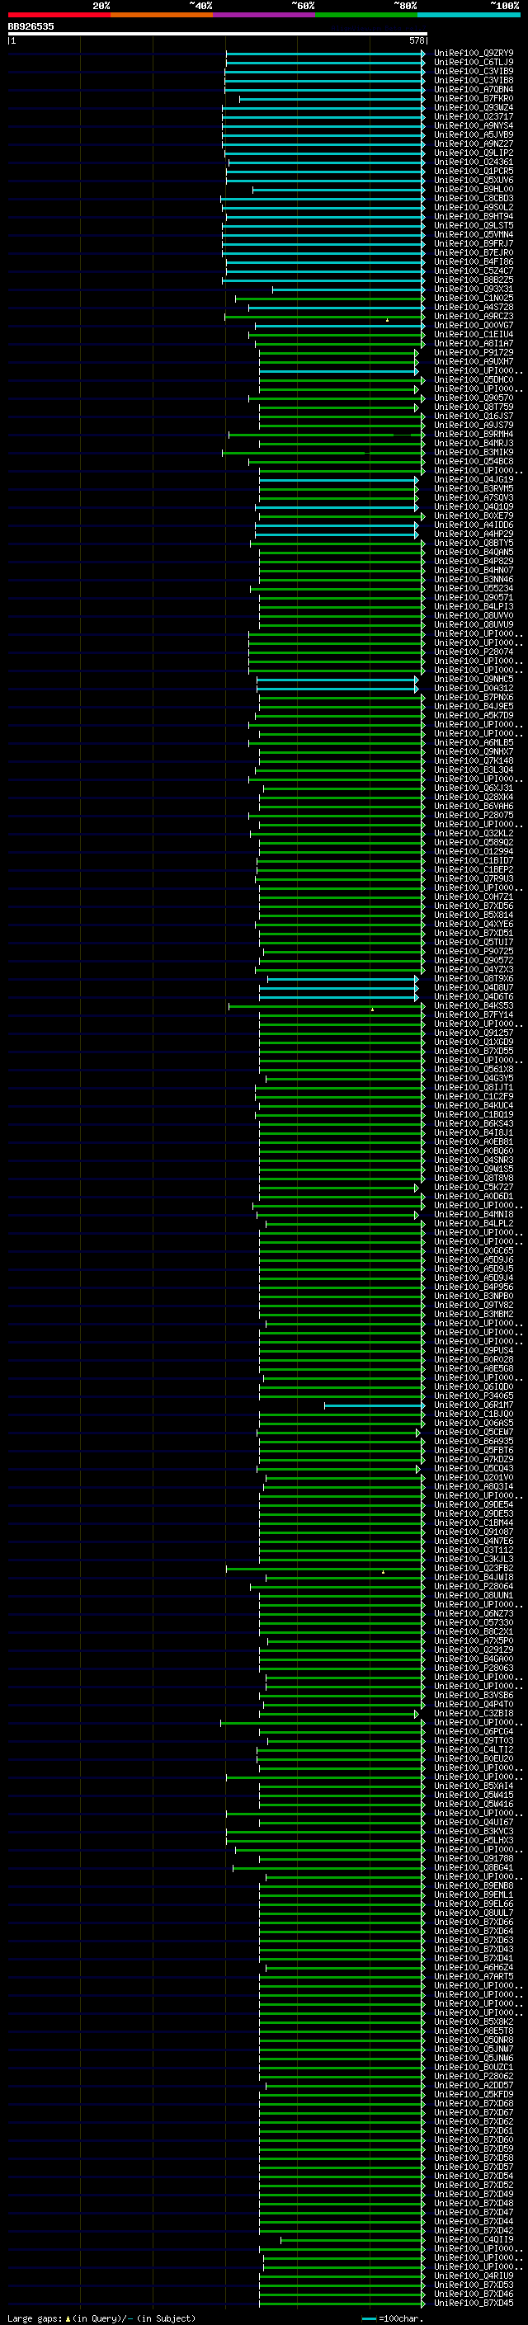This screenshot has width=528, height=2325.
Task: Click the cyan ~100% identity legend segment
Action: (x=469, y=15)
